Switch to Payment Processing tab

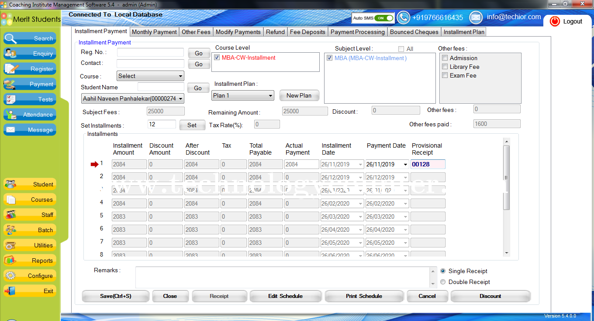[x=358, y=32]
